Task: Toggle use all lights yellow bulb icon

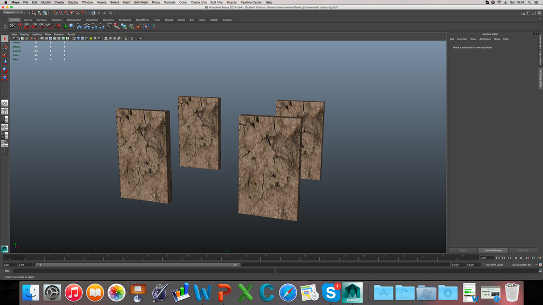Action: click(91, 38)
